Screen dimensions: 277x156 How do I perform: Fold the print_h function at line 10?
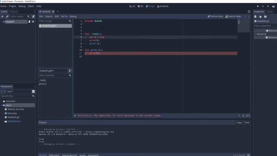click(x=83, y=50)
